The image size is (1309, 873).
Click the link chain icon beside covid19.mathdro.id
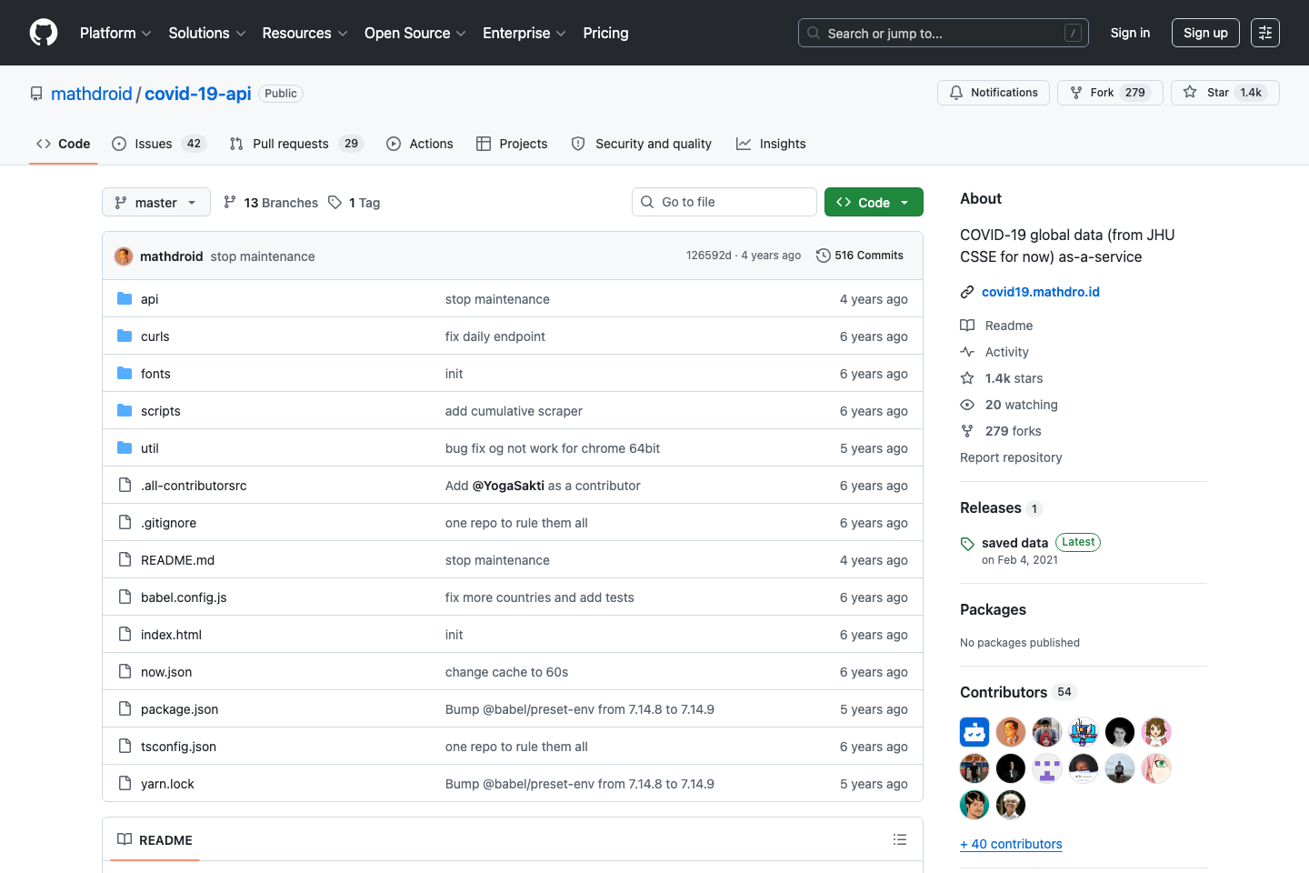point(966,292)
